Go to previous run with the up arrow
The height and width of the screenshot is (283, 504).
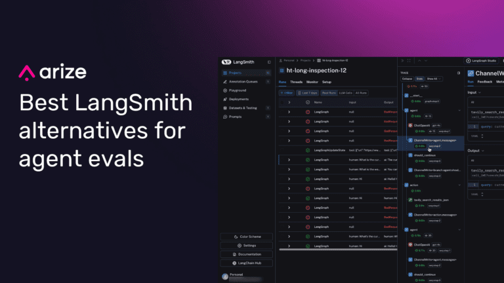419,61
